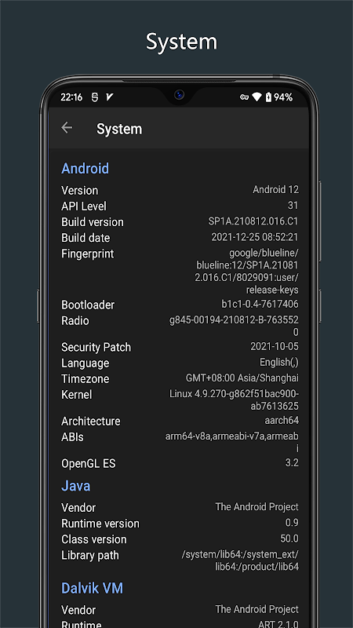The height and width of the screenshot is (628, 353).
Task: Select the value aarch64
Action: click(282, 421)
